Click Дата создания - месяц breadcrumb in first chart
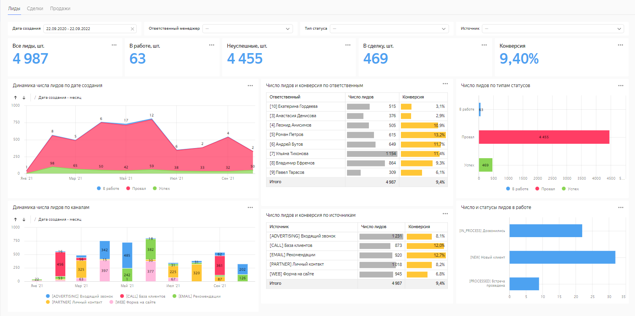 (60, 98)
